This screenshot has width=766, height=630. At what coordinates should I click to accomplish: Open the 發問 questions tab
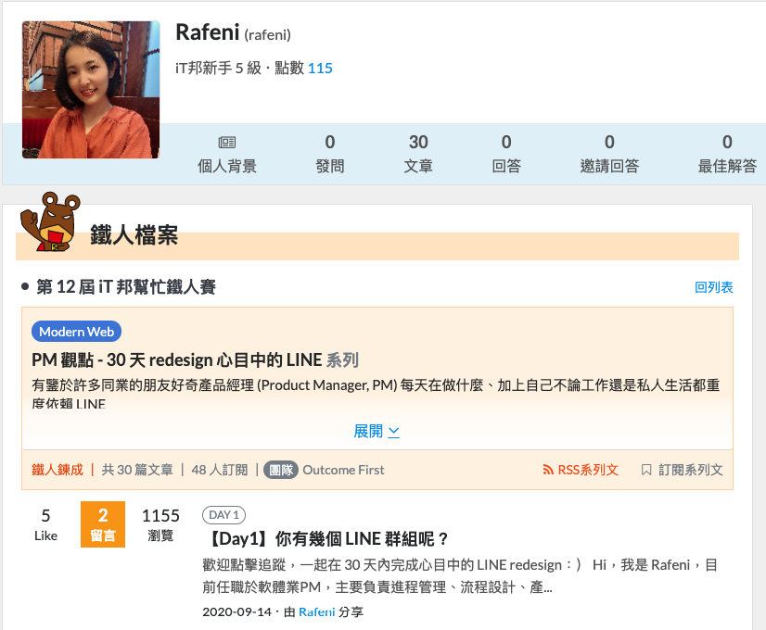[330, 155]
